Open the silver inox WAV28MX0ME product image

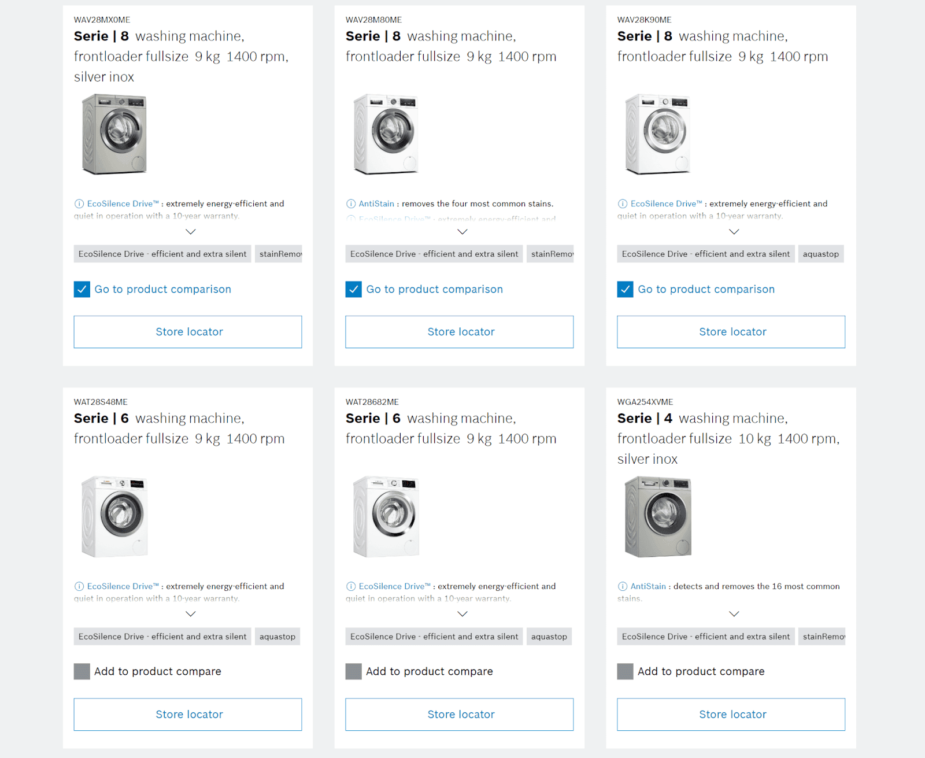pyautogui.click(x=114, y=134)
